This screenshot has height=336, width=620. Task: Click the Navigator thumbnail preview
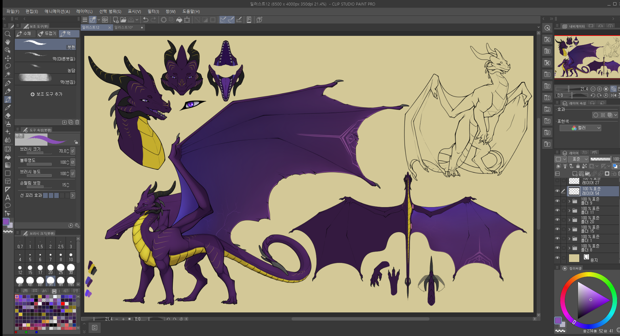(x=587, y=57)
